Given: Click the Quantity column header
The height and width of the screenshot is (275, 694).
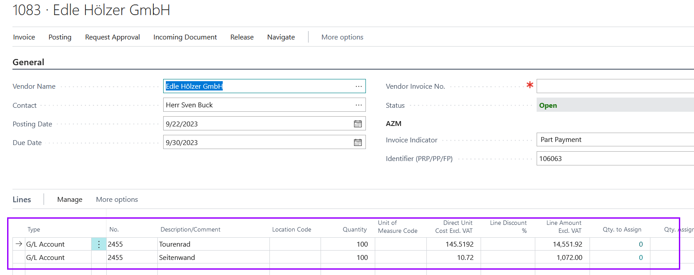Looking at the screenshot, I should pos(355,230).
